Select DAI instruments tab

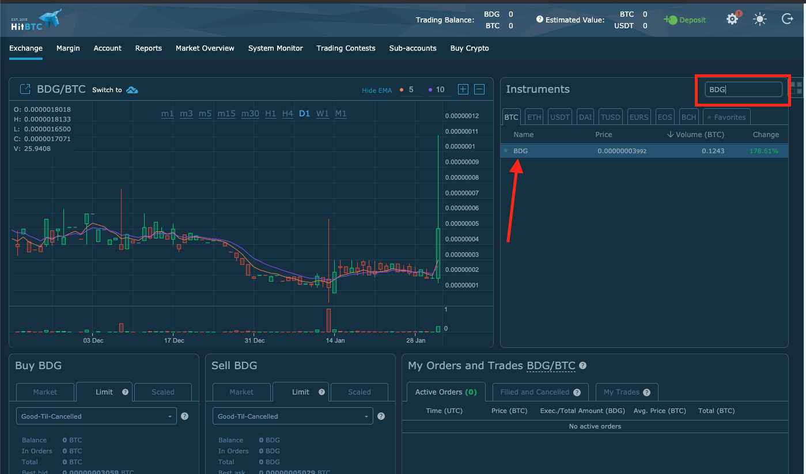point(585,117)
